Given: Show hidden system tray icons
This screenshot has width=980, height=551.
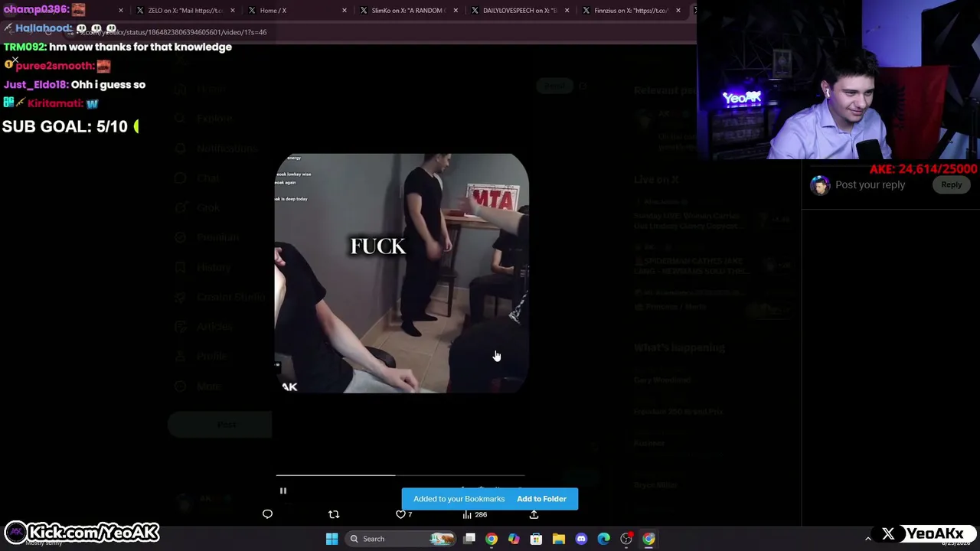Looking at the screenshot, I should click(867, 539).
